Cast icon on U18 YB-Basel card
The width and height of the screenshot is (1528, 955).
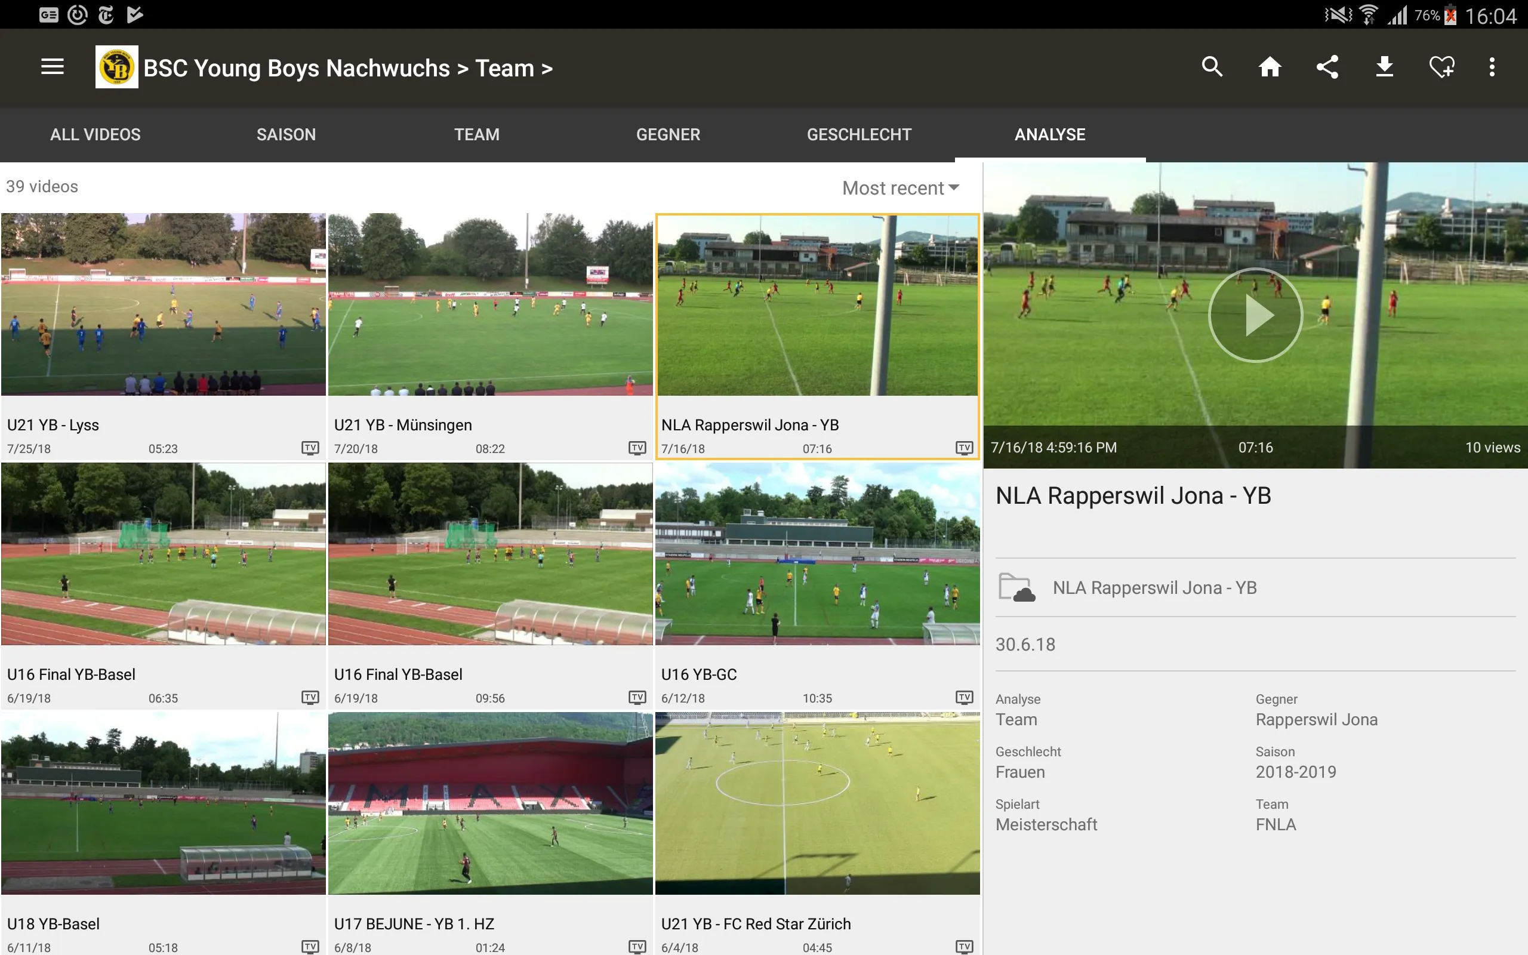[x=310, y=947]
